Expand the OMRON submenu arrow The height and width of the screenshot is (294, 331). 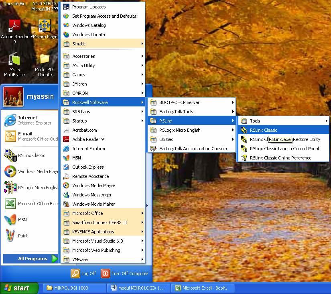pyautogui.click(x=142, y=93)
